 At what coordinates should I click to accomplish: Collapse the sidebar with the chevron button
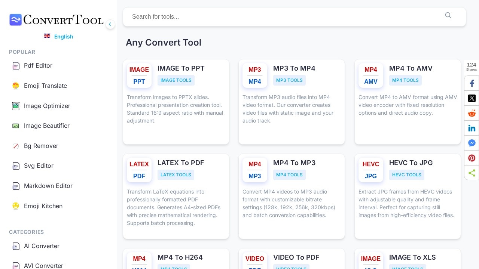coord(110,24)
